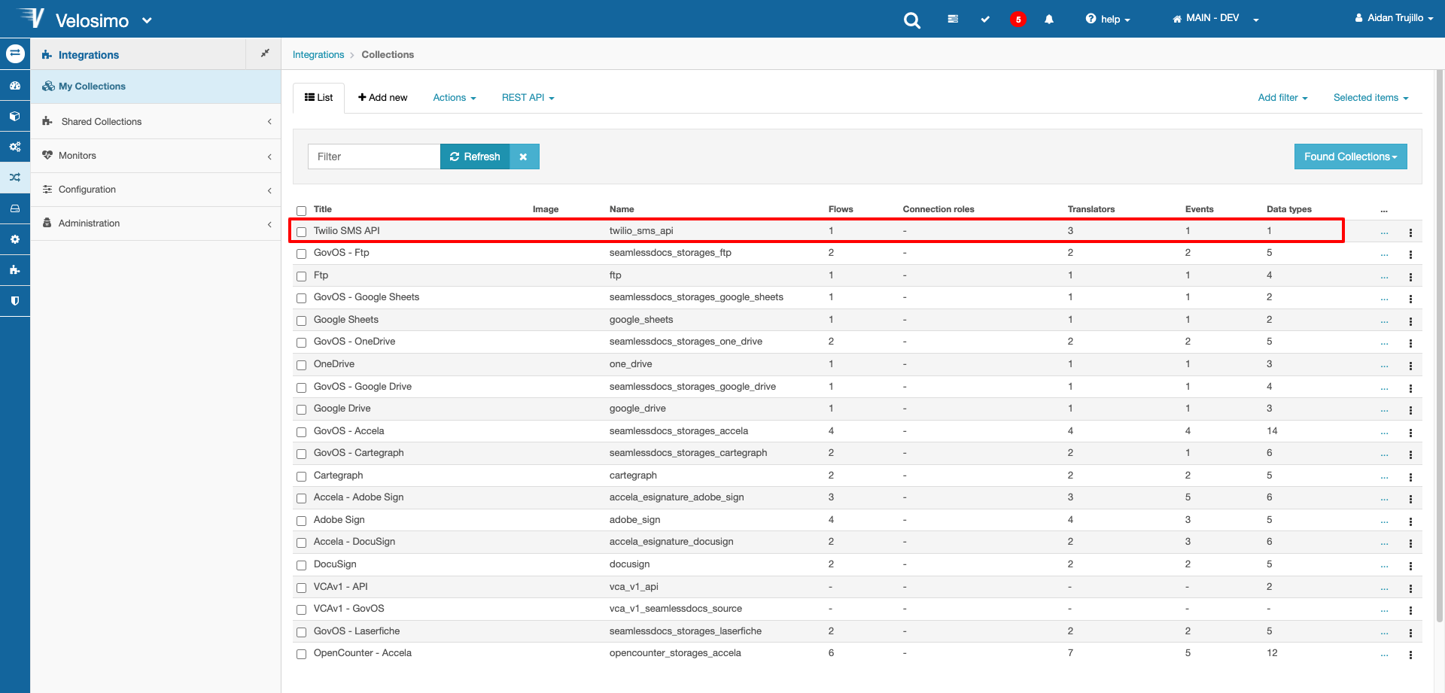The height and width of the screenshot is (693, 1445).
Task: Sort by the Name column header
Action: 622,209
